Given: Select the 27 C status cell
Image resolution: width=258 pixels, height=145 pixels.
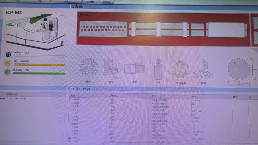Looking at the screenshot, I should click(194, 107).
